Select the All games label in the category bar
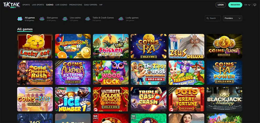This screenshot has height=123, width=260. coord(30,18)
